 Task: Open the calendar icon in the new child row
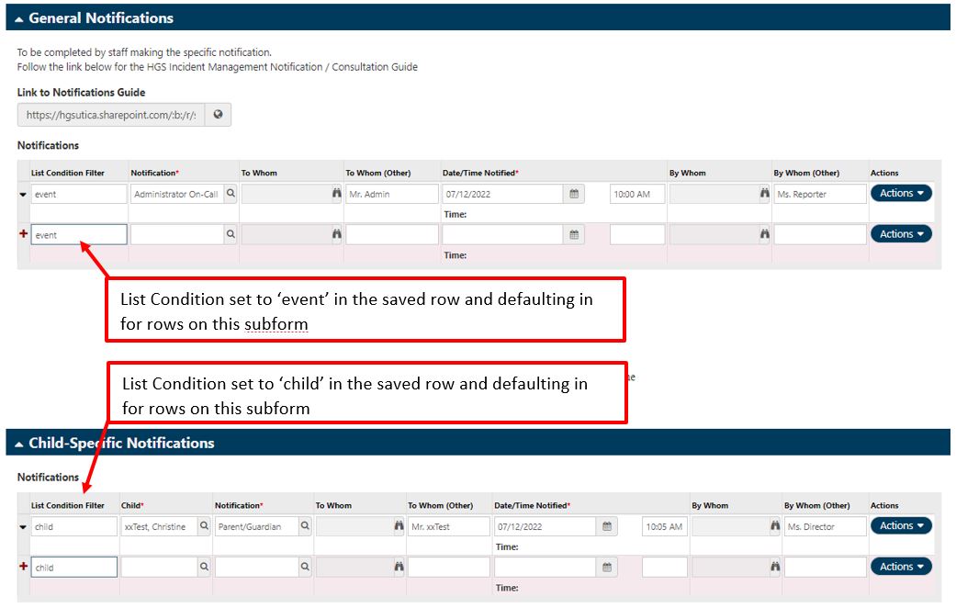tap(607, 567)
